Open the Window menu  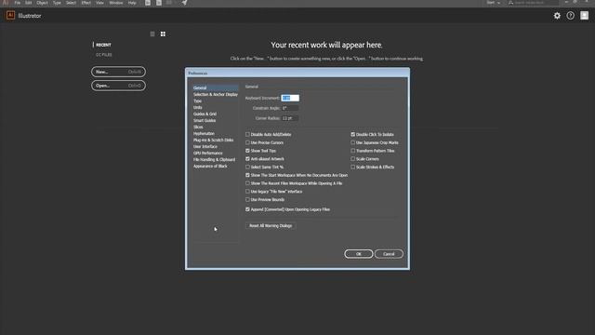click(116, 3)
